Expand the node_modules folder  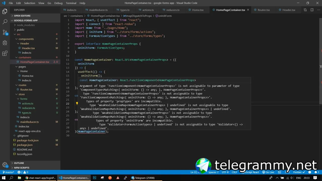click(26, 25)
